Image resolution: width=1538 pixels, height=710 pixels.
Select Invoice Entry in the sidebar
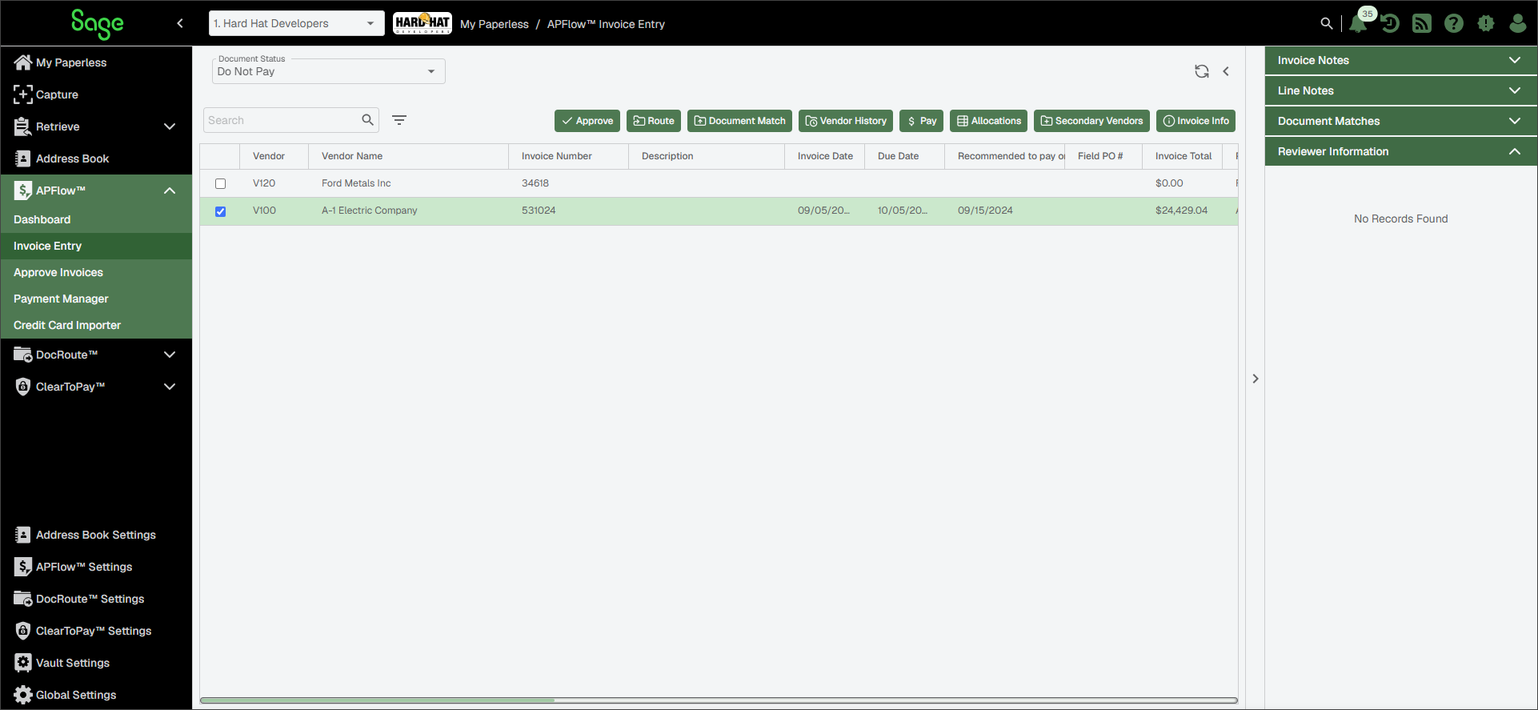[x=96, y=246]
